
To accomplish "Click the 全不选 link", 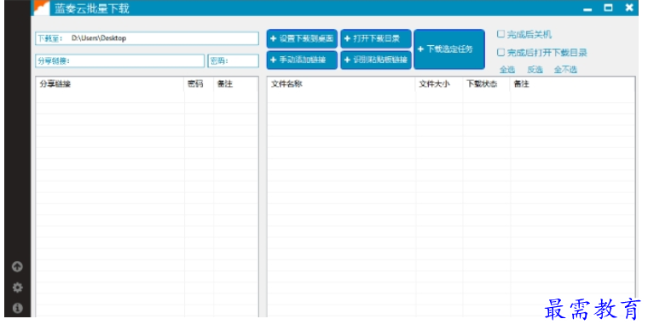I will [565, 70].
